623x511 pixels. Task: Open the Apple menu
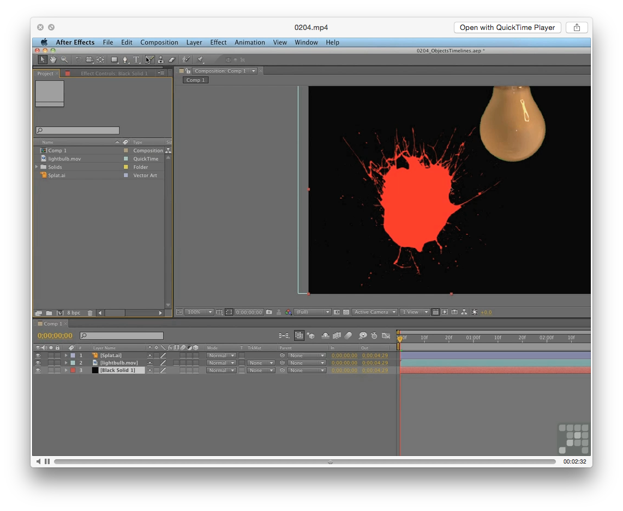[44, 42]
